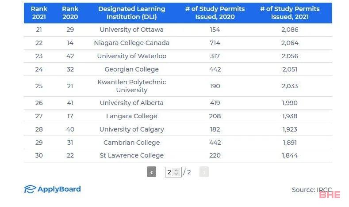Decrement page number stepper down arrow

coord(176,174)
